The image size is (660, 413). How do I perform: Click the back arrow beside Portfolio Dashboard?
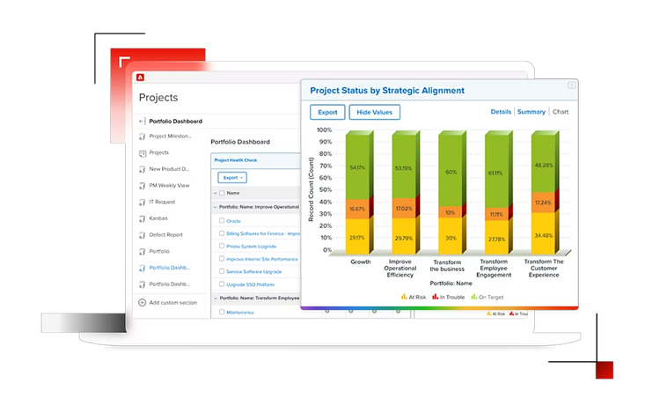coord(141,121)
